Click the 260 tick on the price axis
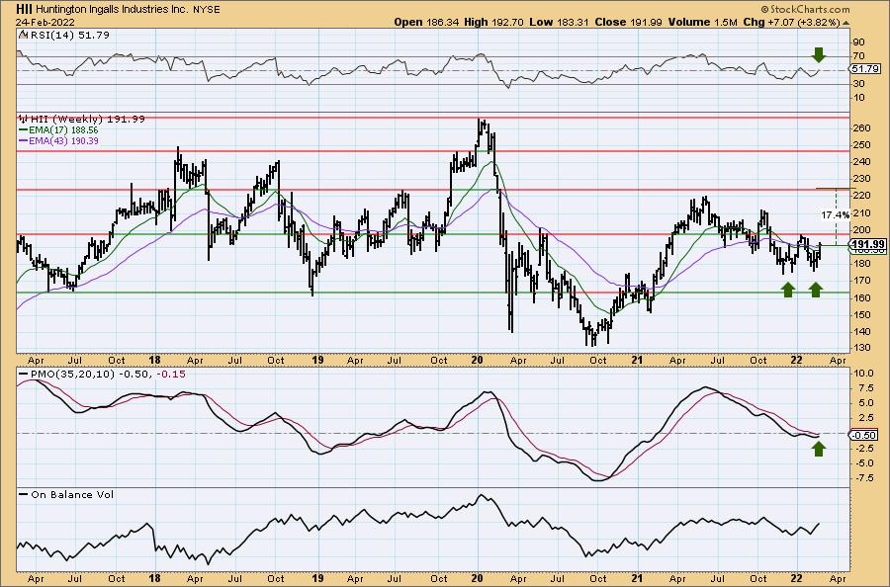This screenshot has width=890, height=587. coord(861,128)
